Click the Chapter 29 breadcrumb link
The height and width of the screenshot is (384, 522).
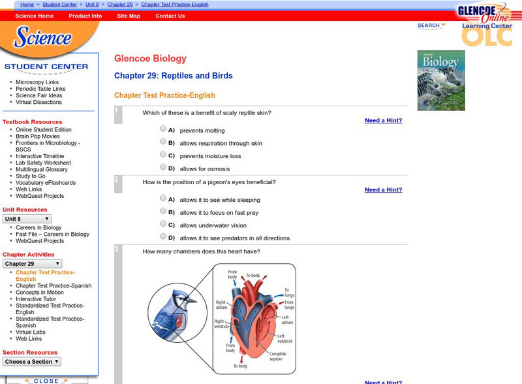(120, 5)
